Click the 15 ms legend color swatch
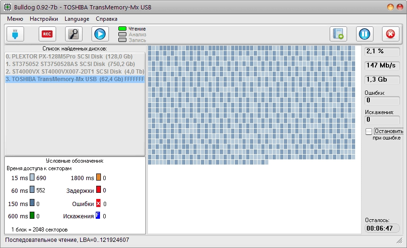 click(x=32, y=177)
